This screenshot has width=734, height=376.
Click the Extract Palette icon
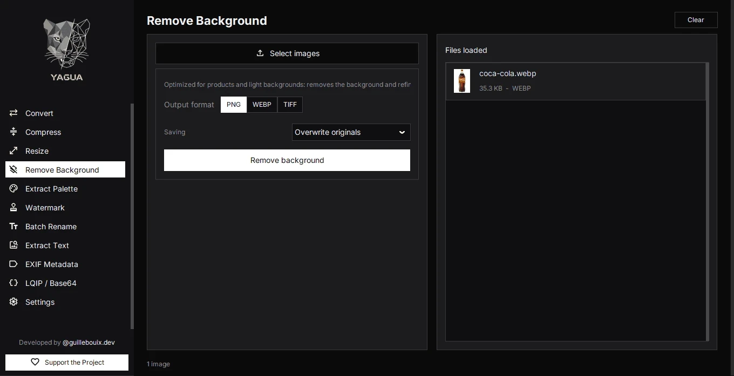[x=13, y=189]
